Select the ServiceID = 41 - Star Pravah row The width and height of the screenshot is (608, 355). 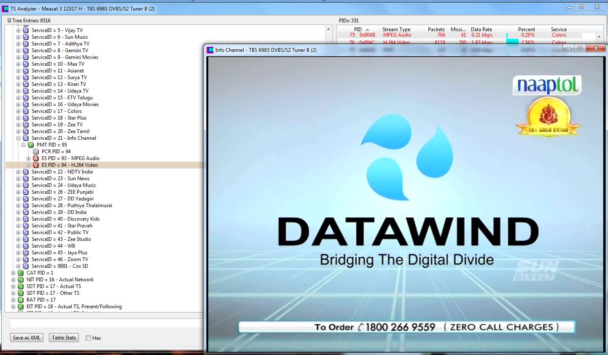62,226
